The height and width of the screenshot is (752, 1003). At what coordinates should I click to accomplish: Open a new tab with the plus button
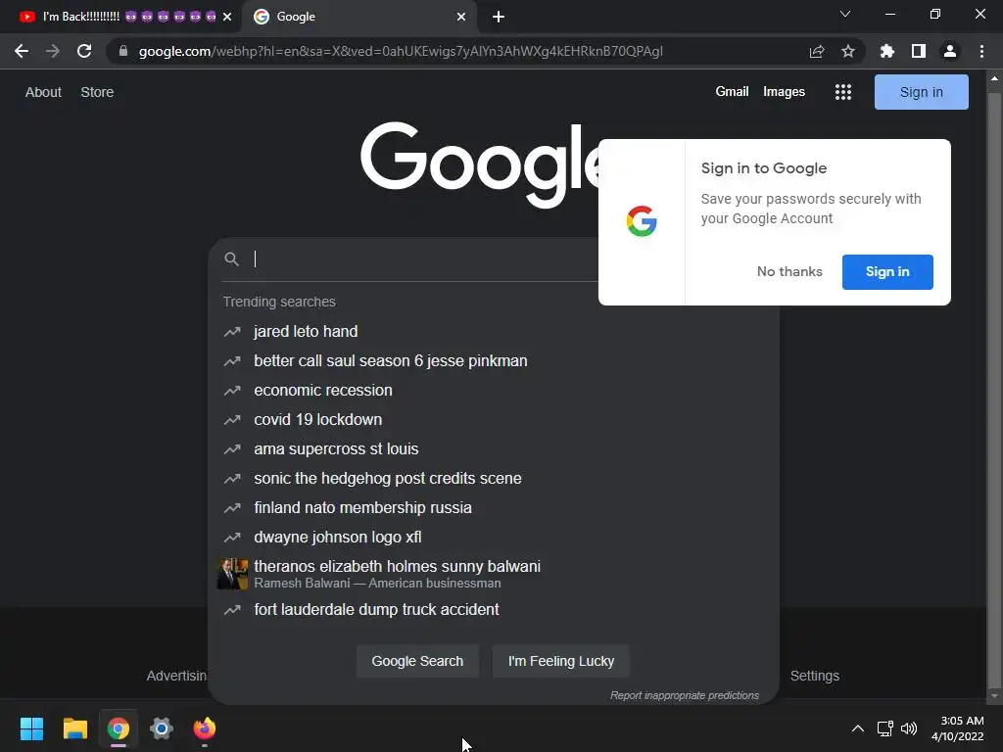point(499,17)
